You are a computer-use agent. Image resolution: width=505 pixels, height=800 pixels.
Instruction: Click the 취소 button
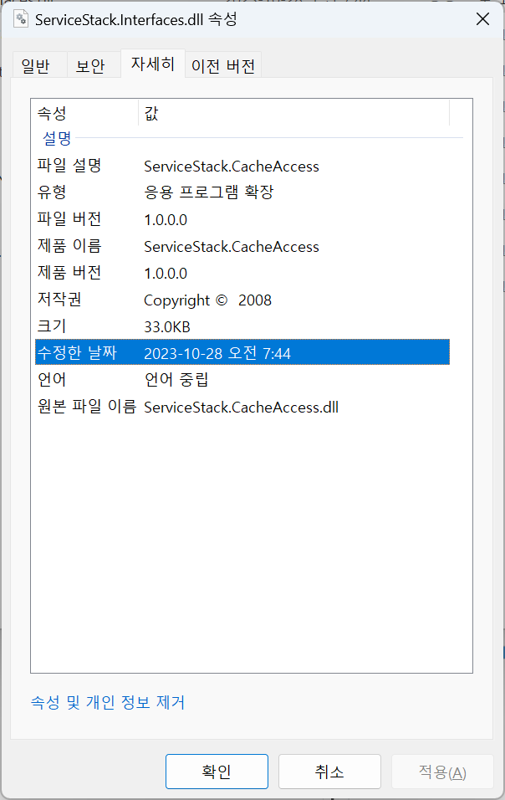click(329, 772)
